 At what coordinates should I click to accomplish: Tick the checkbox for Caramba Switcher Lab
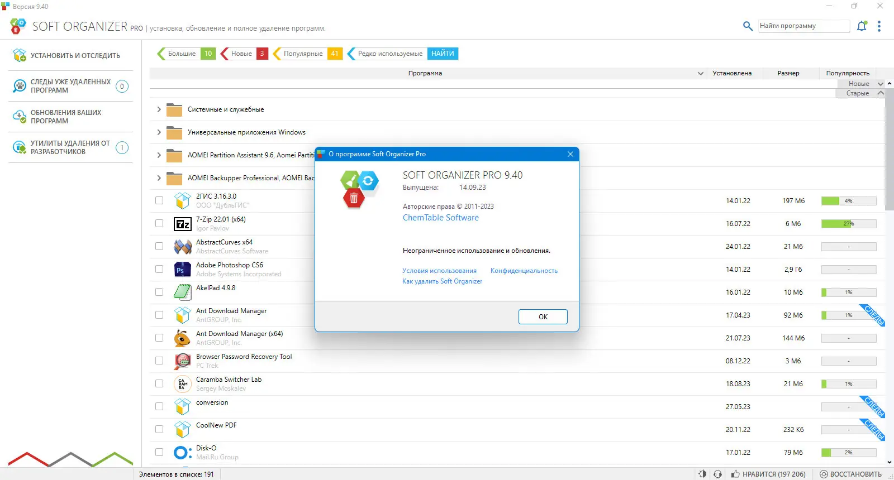(159, 383)
